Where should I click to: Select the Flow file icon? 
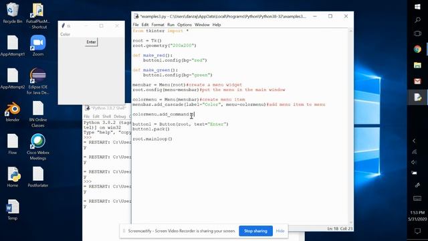13,144
